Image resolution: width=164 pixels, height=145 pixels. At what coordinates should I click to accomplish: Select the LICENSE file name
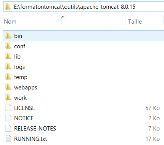(24, 108)
